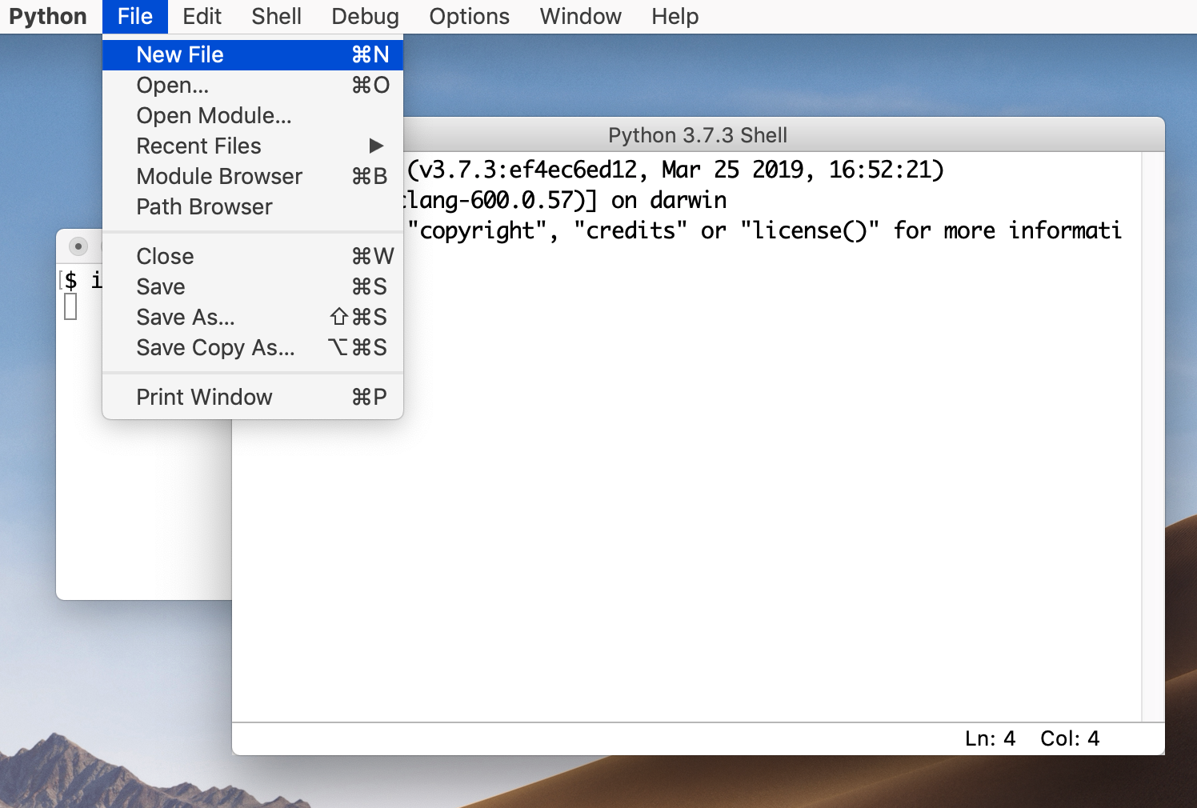Select Print Window menu item
Viewport: 1197px width, 808px height.
[x=204, y=397]
